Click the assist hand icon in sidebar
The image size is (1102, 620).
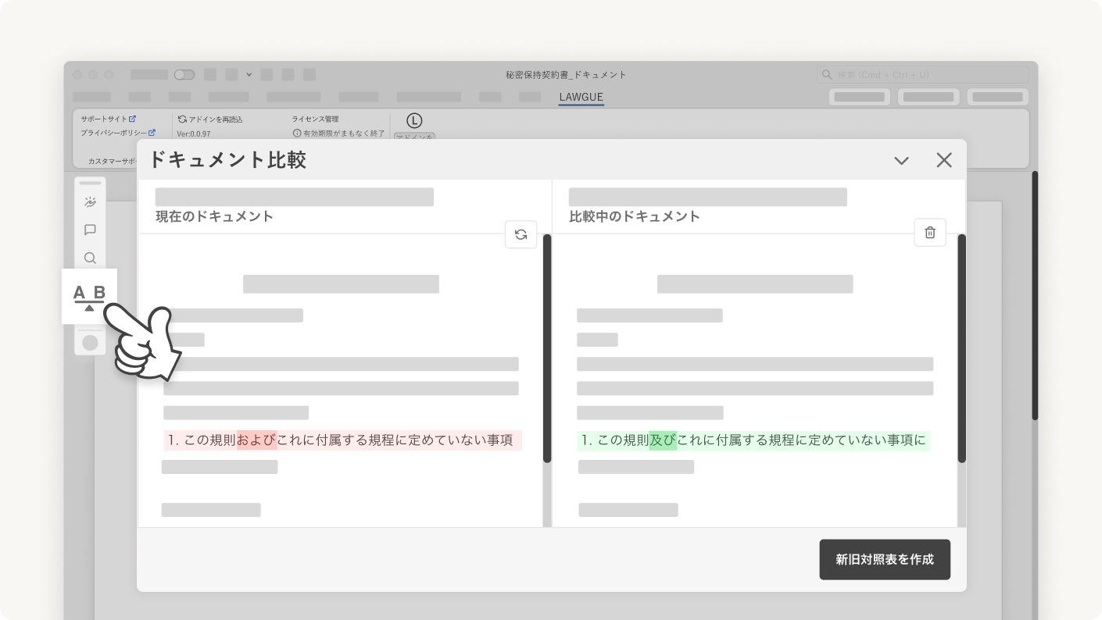[x=90, y=201]
